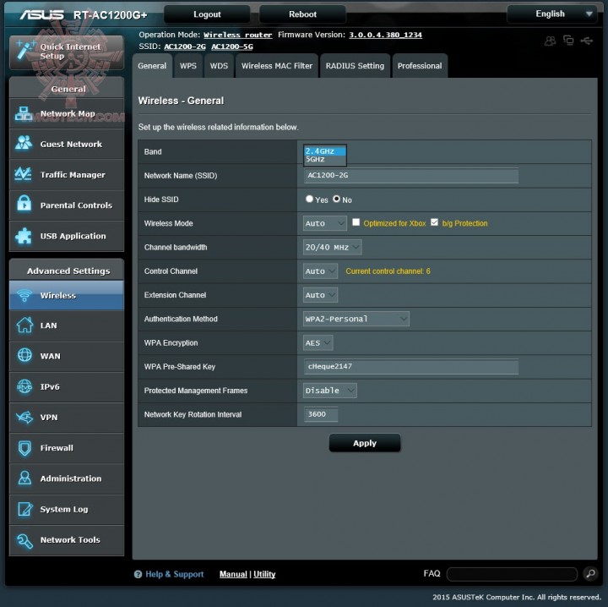Image resolution: width=608 pixels, height=607 pixels.
Task: Click the Firewall shield icon
Action: 24,448
